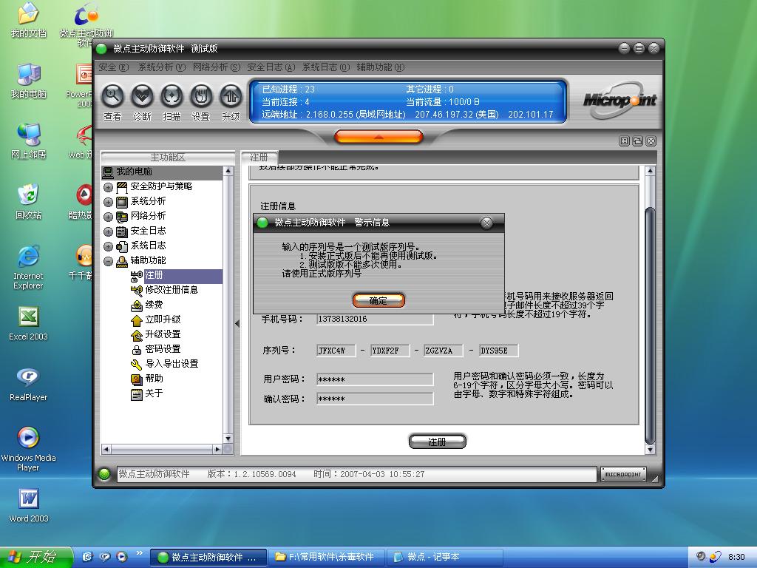Open the 我的电脑 desktop icon
The width and height of the screenshot is (757, 568).
point(28,74)
